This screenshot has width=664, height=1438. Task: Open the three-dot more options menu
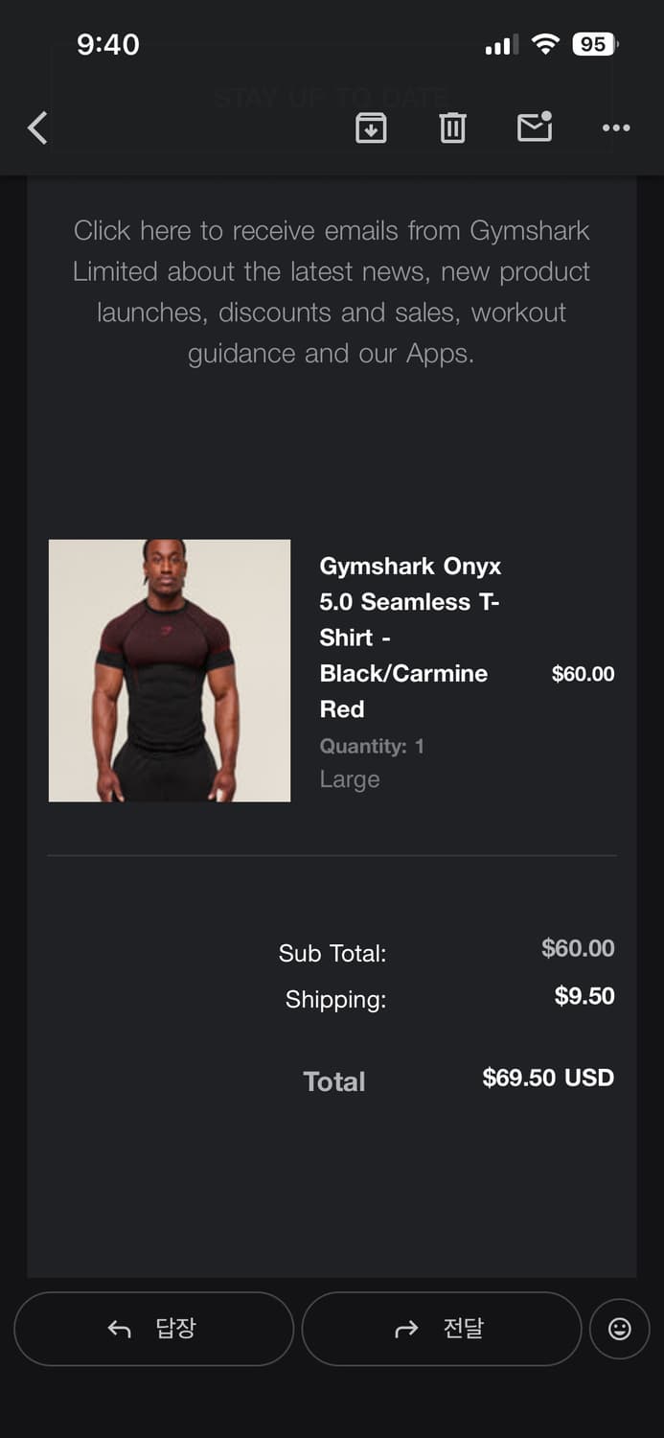coord(616,128)
